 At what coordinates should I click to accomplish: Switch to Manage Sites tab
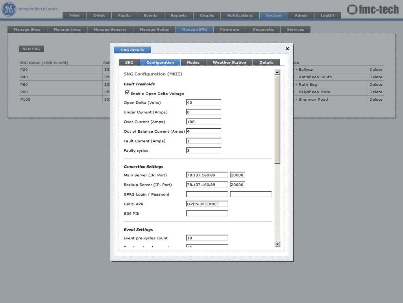[27, 29]
